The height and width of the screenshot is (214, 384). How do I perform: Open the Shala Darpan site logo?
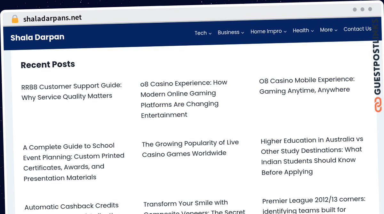(x=37, y=37)
